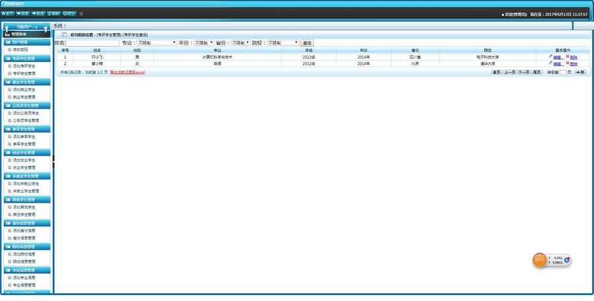Open 添加其他学生 page

(24, 207)
